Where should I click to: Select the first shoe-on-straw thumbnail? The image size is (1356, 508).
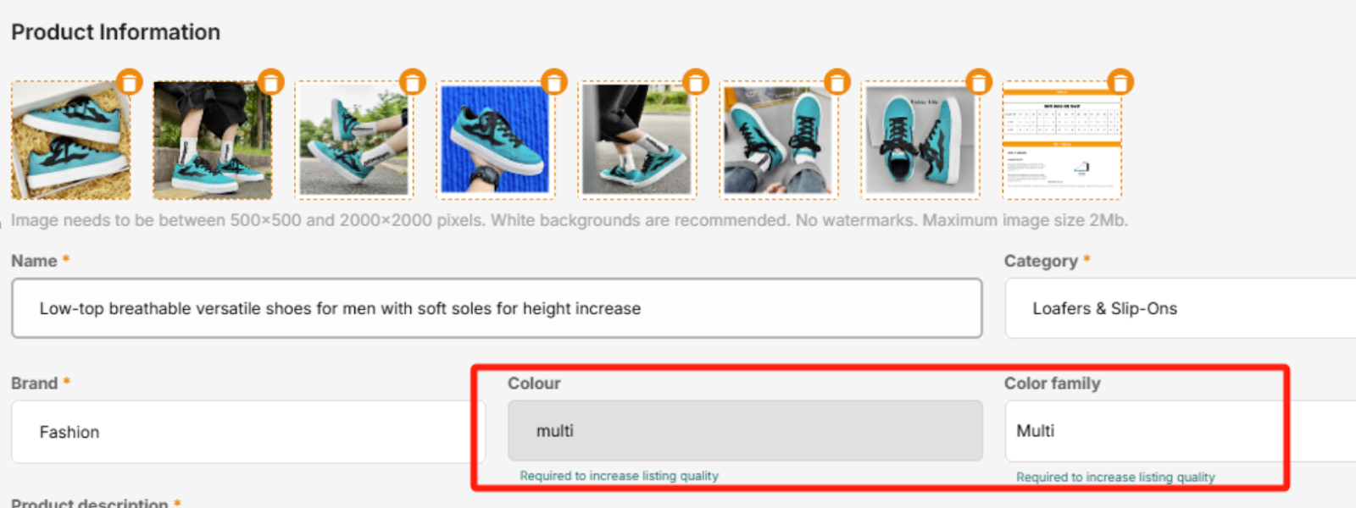70,141
